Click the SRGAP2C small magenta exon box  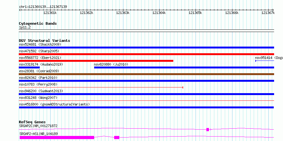pos(208,130)
